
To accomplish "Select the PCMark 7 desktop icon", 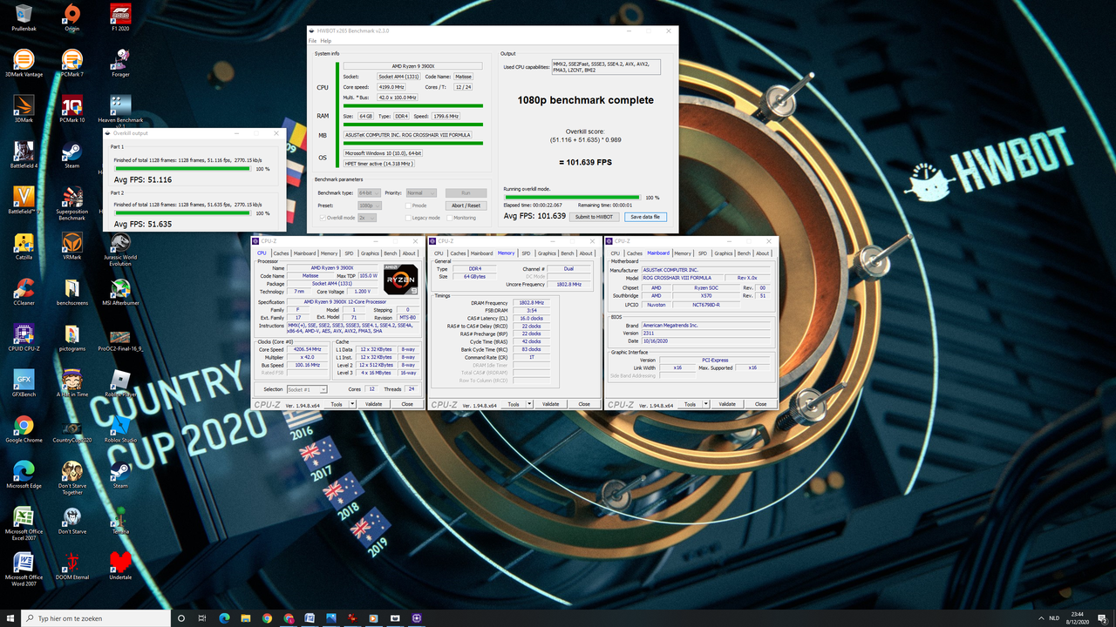I will click(71, 61).
